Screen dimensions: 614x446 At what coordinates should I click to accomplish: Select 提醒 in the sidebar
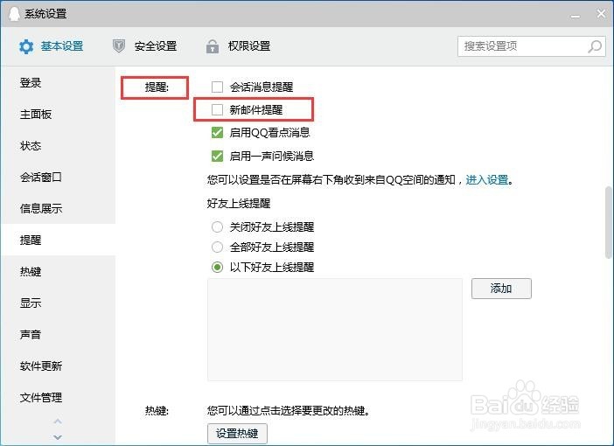point(58,240)
